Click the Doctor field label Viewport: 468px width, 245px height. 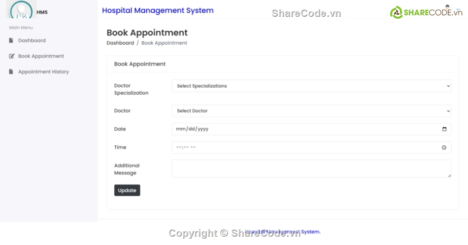tap(122, 111)
